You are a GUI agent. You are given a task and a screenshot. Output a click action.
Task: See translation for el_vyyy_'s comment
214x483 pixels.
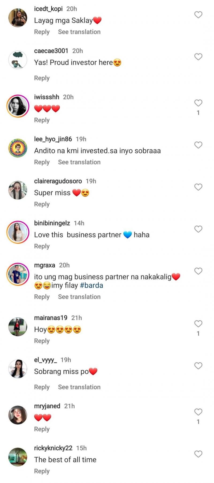(79, 387)
